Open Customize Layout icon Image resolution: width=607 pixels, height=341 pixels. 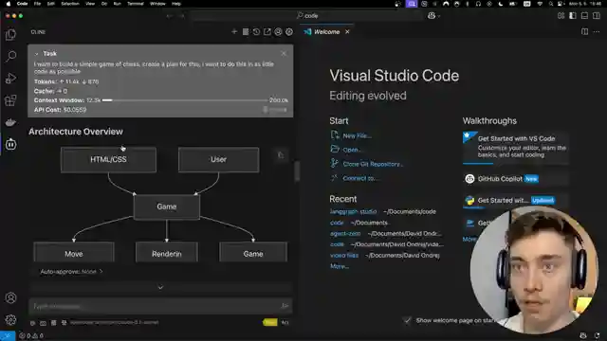(561, 16)
